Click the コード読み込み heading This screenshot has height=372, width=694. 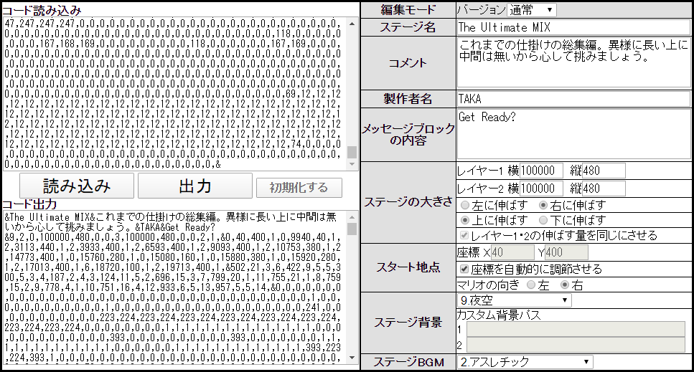point(42,10)
